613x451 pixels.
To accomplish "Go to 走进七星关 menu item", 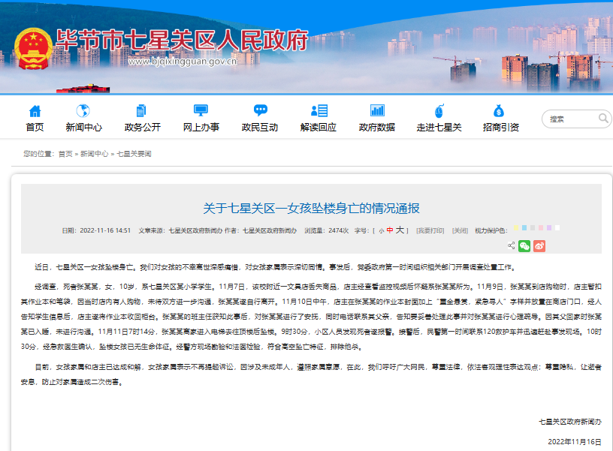I will [x=439, y=127].
